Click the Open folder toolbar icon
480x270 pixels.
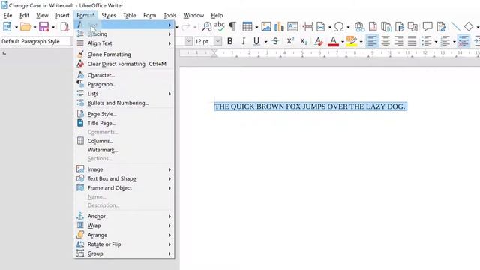coord(25,27)
